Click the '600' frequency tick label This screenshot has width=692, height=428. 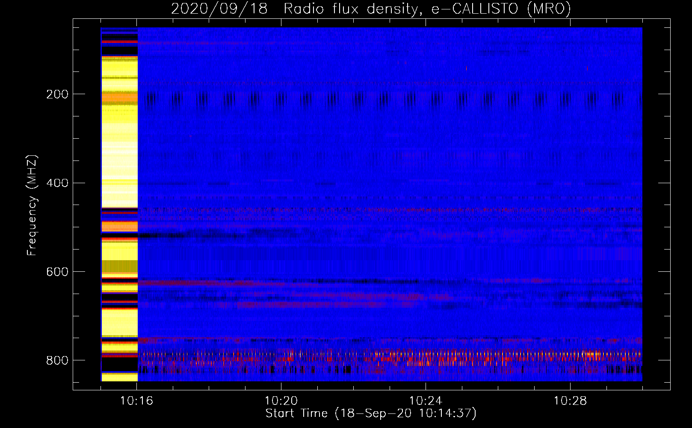pyautogui.click(x=57, y=272)
